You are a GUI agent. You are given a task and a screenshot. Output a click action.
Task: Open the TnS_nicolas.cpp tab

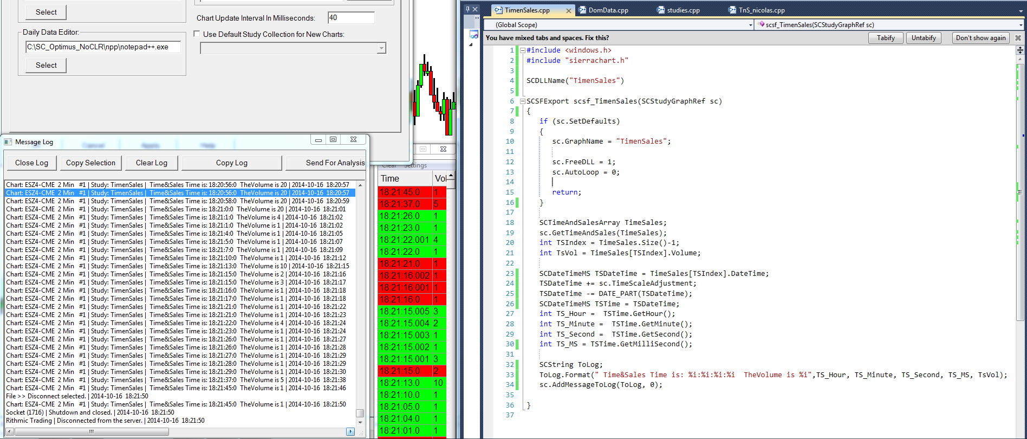761,10
